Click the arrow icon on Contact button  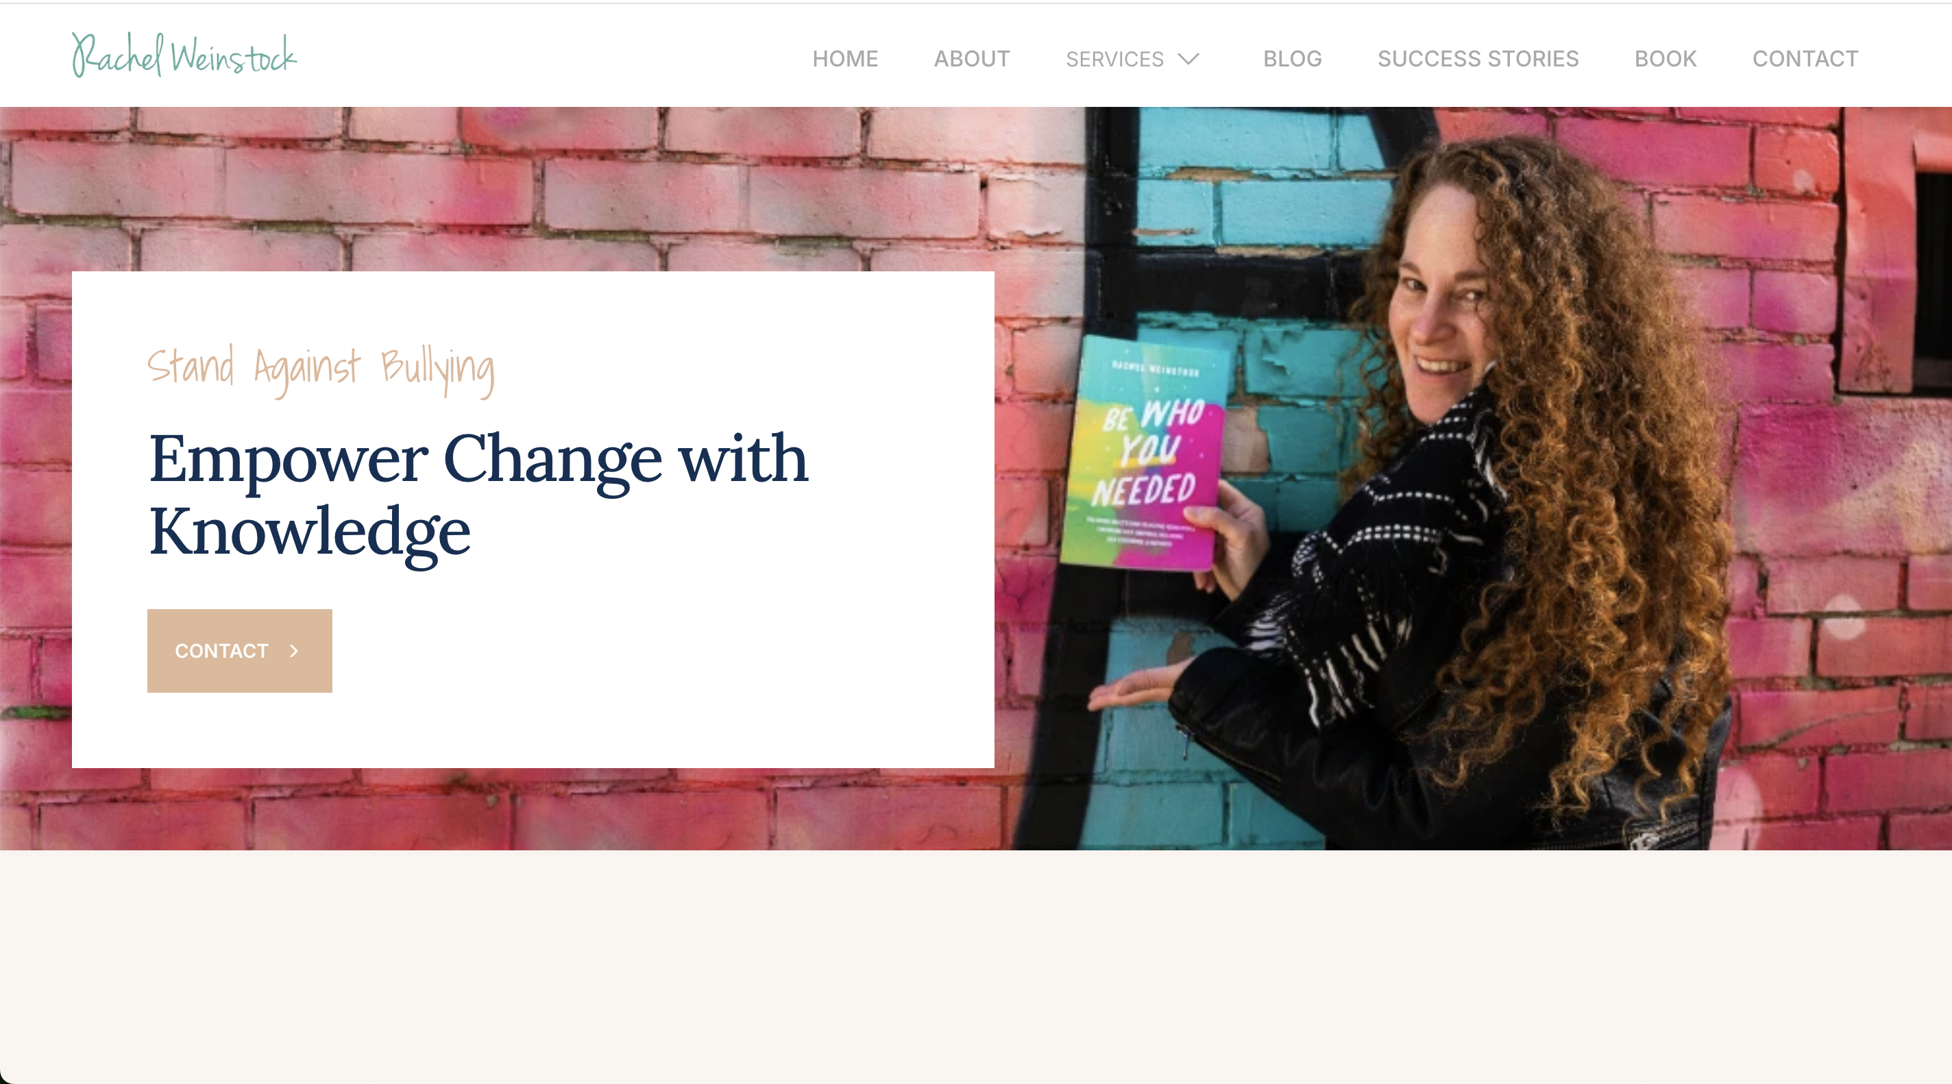tap(294, 651)
